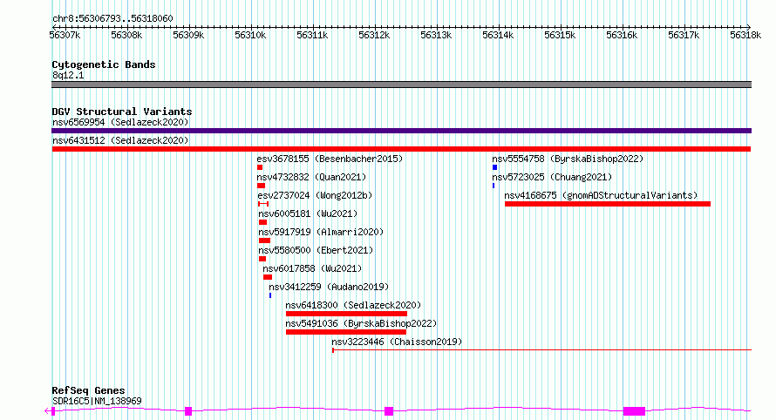Click the nsv5491036 red variant bar
The image size is (776, 420).
(x=346, y=332)
